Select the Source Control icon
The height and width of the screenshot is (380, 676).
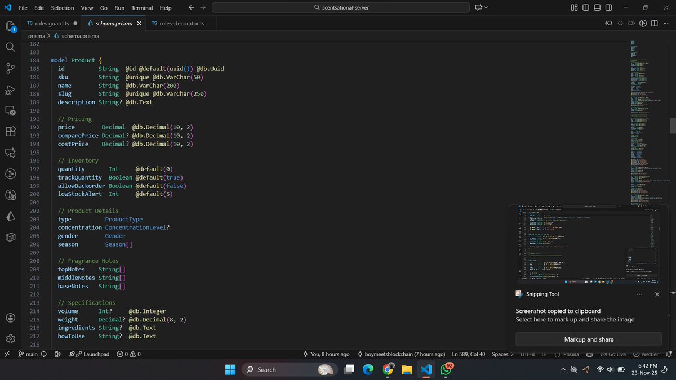10,68
